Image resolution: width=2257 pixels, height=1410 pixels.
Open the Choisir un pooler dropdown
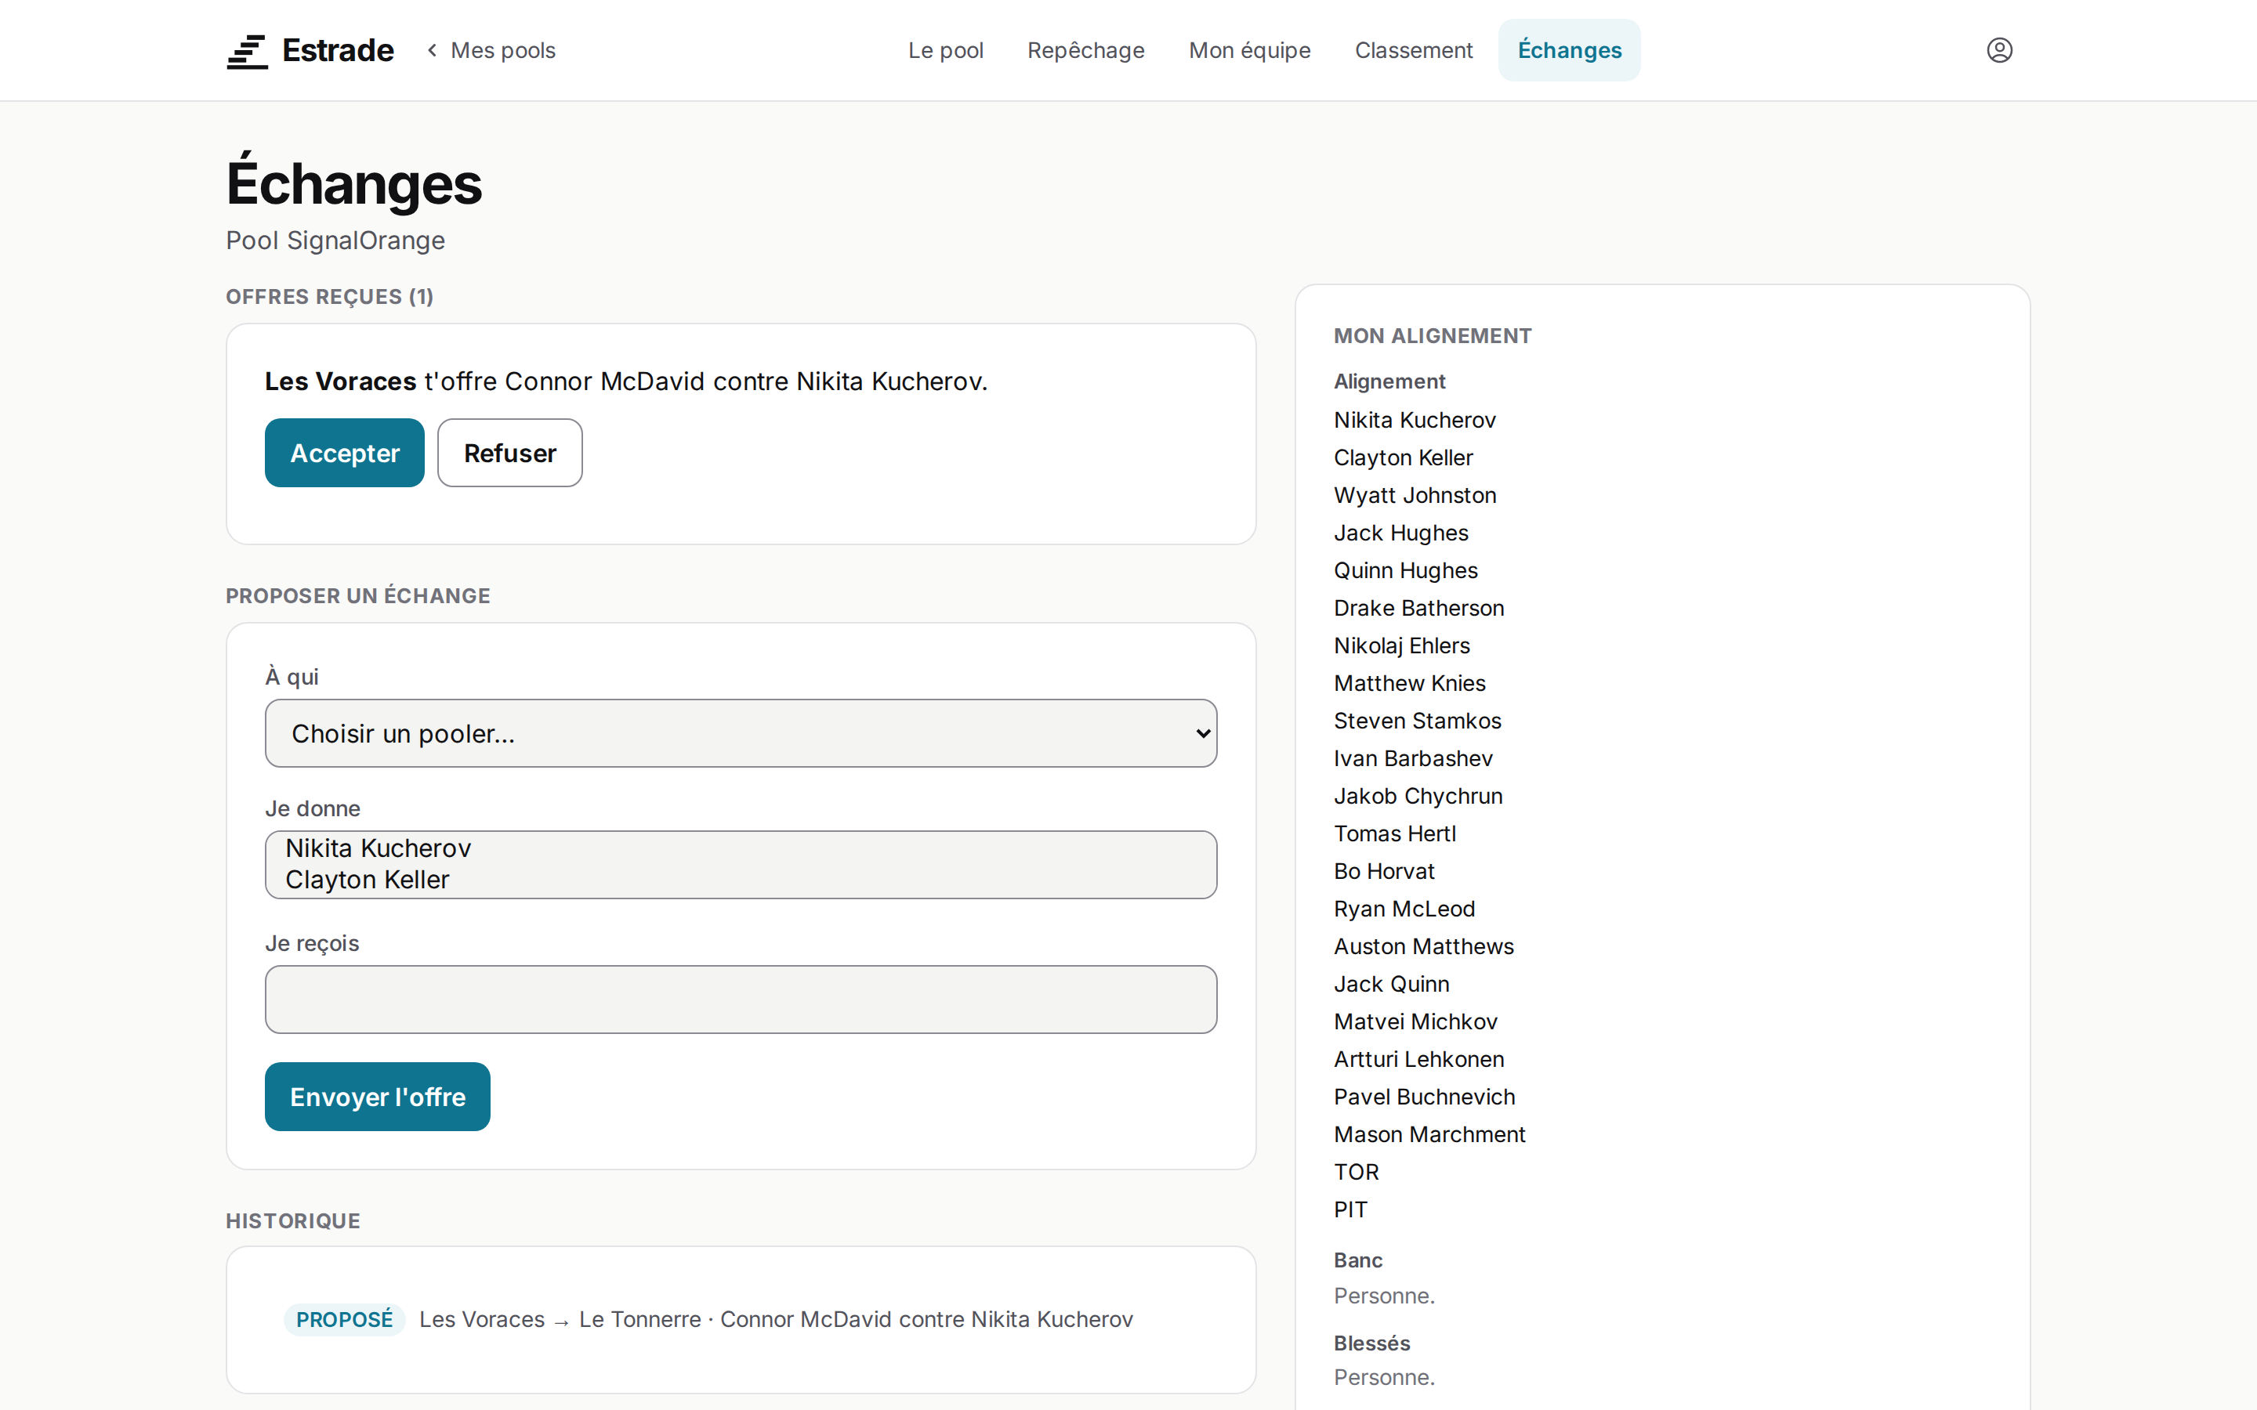(x=741, y=733)
